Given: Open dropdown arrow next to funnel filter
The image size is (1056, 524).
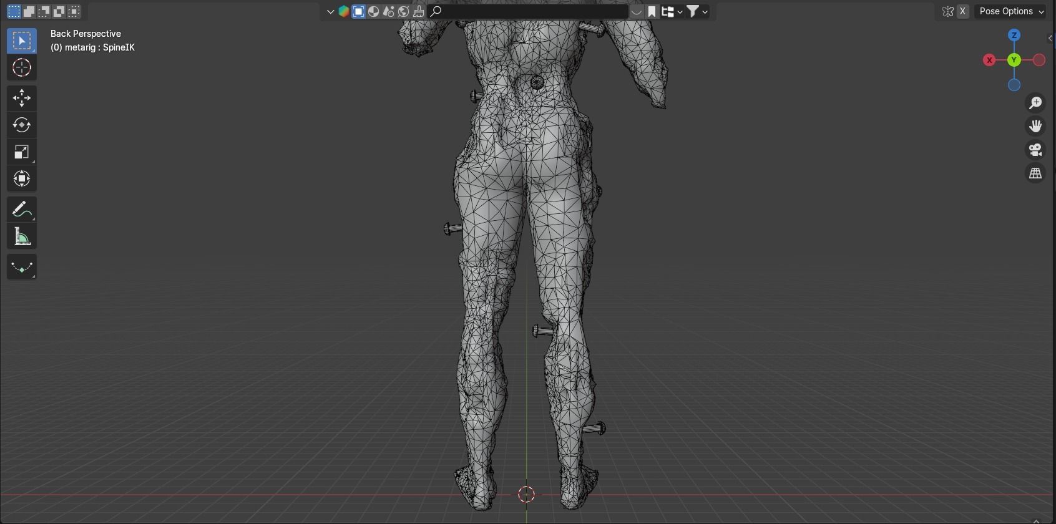Looking at the screenshot, I should pyautogui.click(x=705, y=11).
